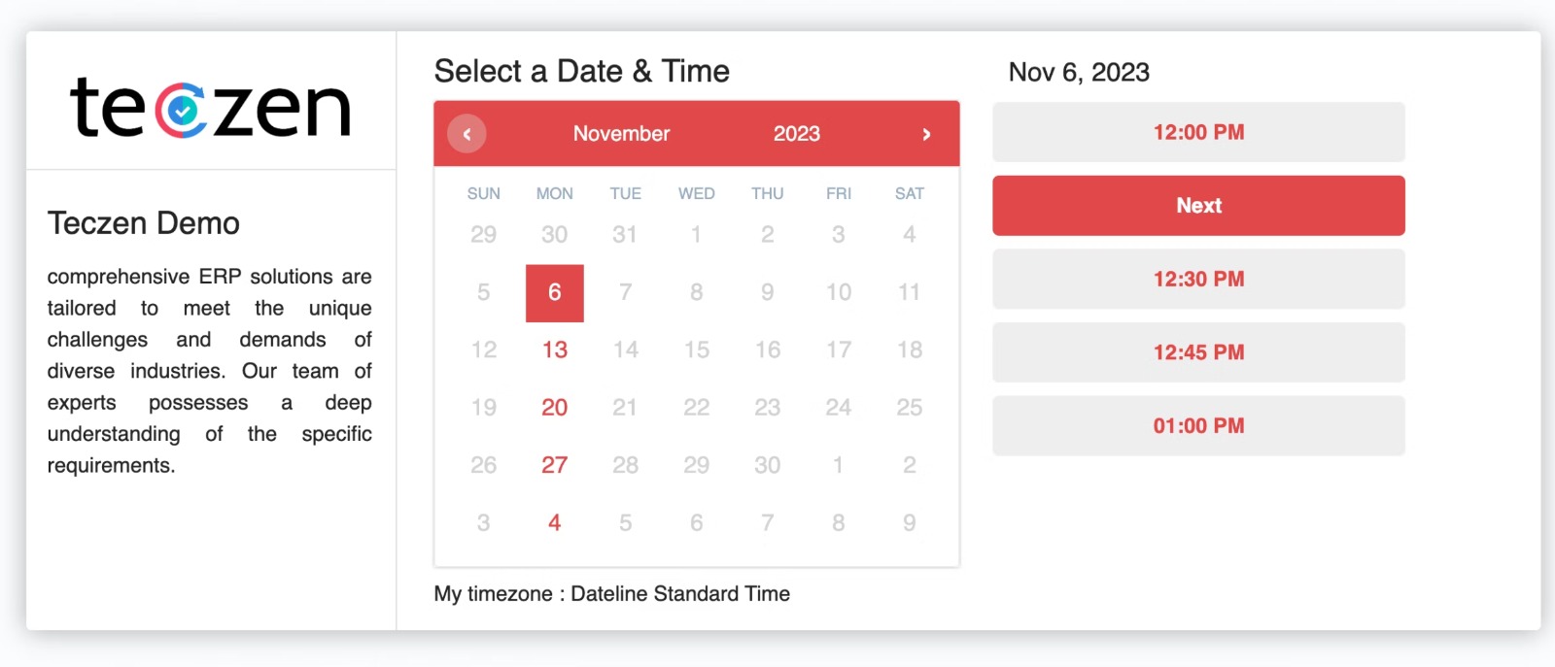Select the 12:00 PM time slot
The image size is (1555, 667).
click(1198, 132)
